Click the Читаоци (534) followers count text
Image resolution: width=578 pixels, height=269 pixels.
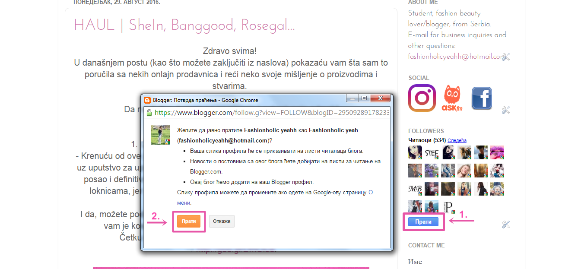point(427,140)
